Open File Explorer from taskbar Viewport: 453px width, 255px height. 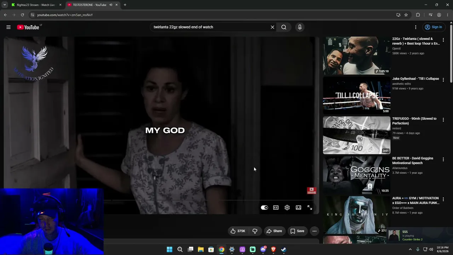pyautogui.click(x=201, y=249)
